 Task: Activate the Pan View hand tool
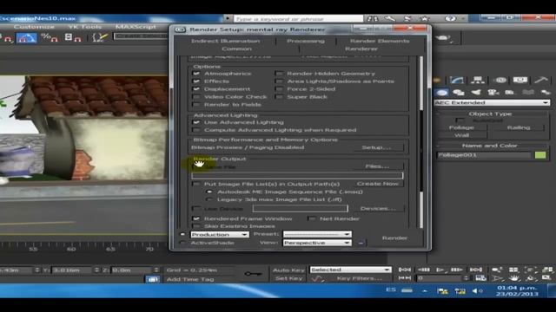(514, 278)
